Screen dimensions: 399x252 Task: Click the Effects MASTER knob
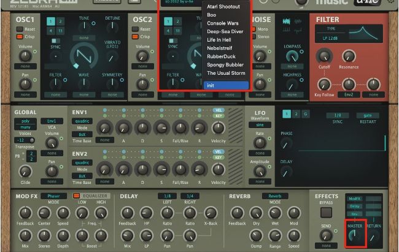click(x=355, y=235)
